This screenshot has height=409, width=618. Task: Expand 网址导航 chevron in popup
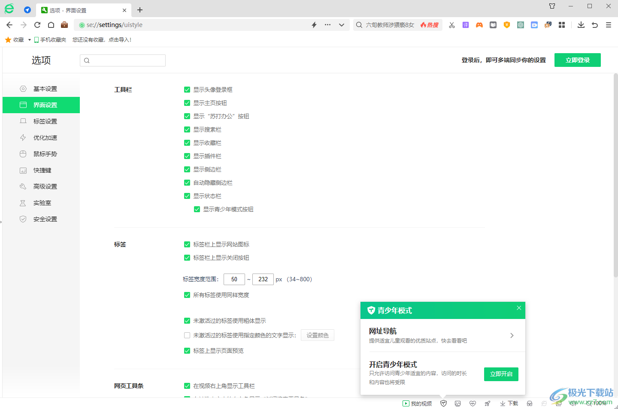pyautogui.click(x=512, y=335)
